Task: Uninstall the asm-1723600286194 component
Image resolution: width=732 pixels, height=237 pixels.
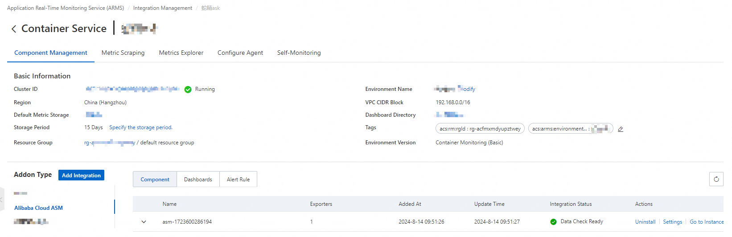Action: (645, 222)
